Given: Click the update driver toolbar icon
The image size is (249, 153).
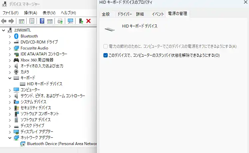Looking at the screenshot, I should tap(80, 21).
